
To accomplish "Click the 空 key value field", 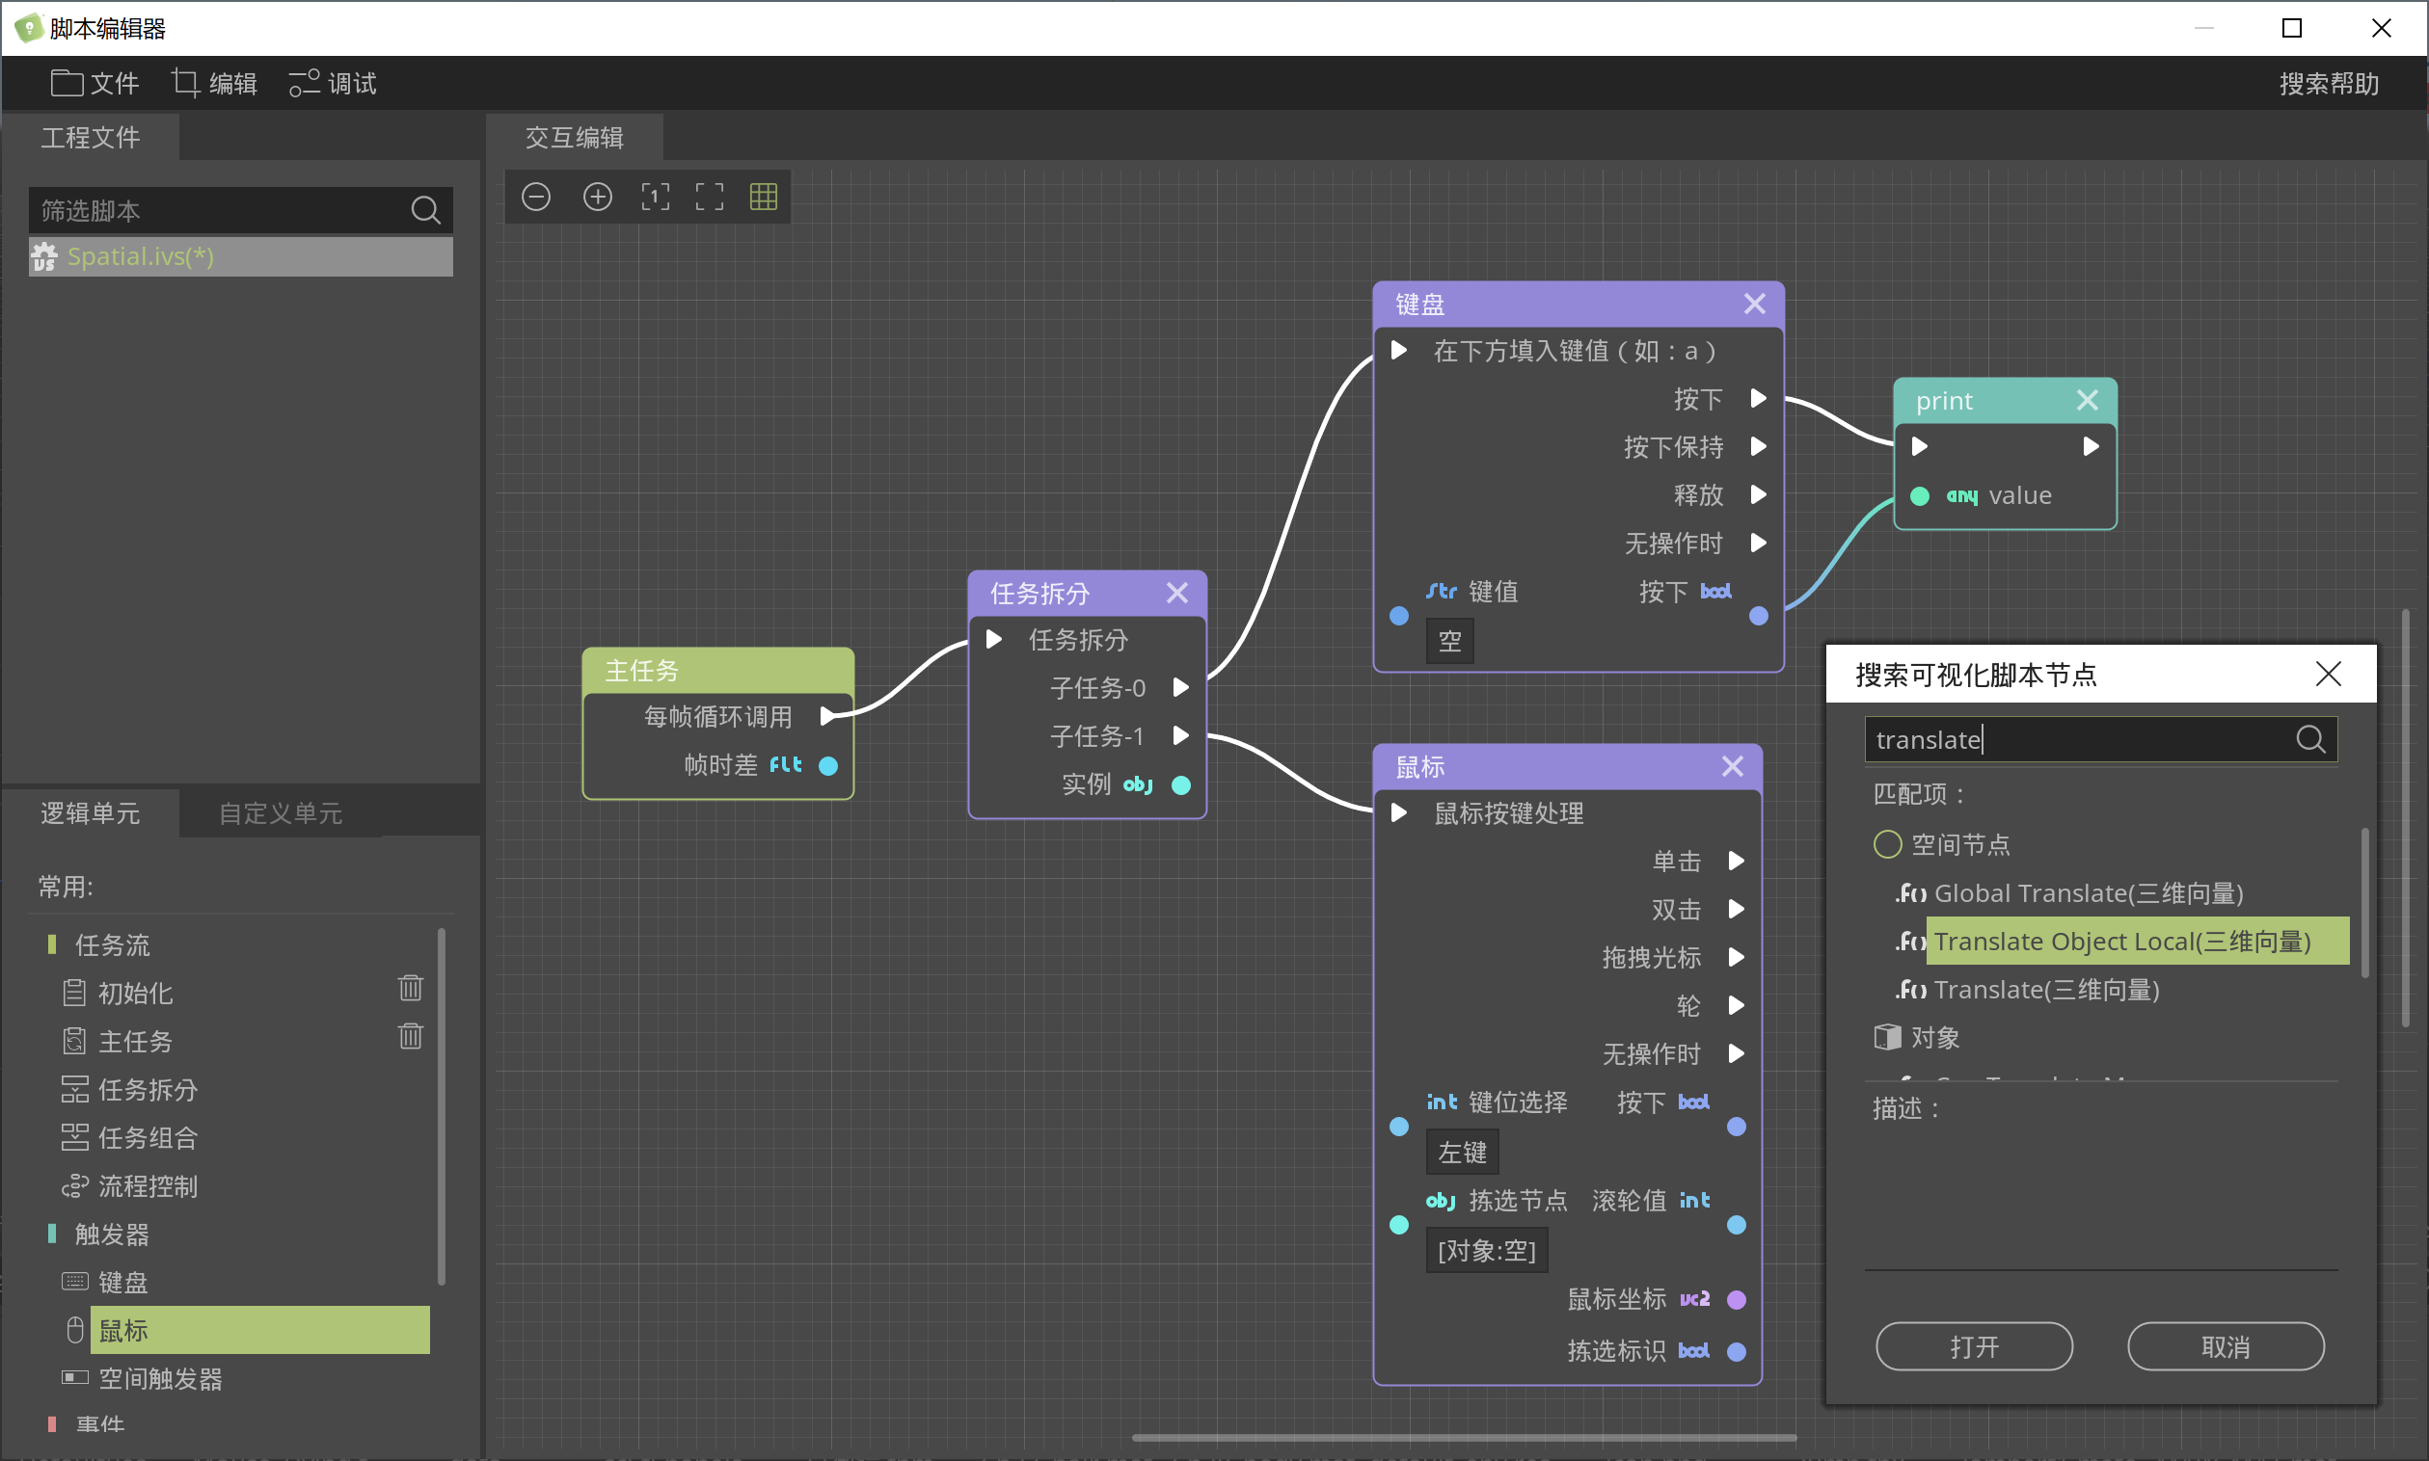I will pos(1450,642).
